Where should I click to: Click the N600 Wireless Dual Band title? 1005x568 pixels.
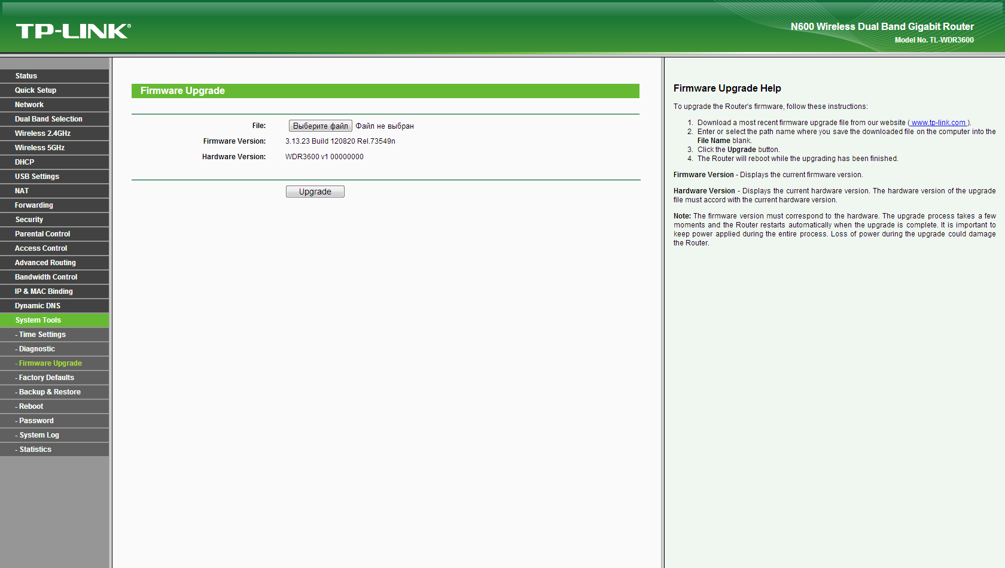click(x=882, y=26)
